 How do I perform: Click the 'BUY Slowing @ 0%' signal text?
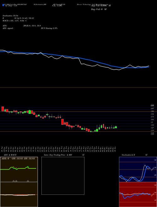49,28
